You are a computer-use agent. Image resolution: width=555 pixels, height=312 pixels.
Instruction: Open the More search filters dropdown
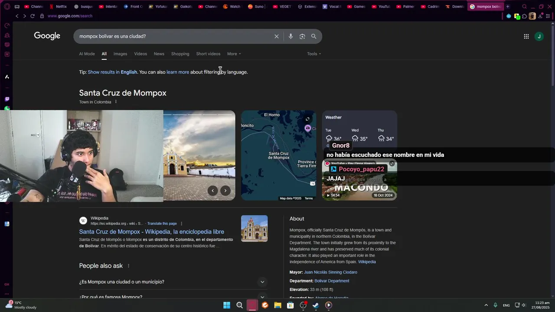pos(234,54)
